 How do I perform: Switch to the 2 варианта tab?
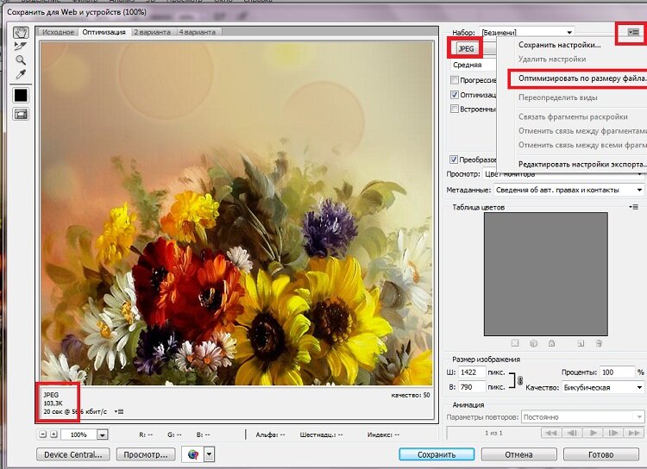[152, 32]
